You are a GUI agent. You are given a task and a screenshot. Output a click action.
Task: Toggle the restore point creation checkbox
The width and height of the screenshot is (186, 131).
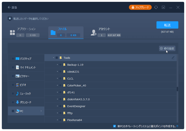[115, 126]
